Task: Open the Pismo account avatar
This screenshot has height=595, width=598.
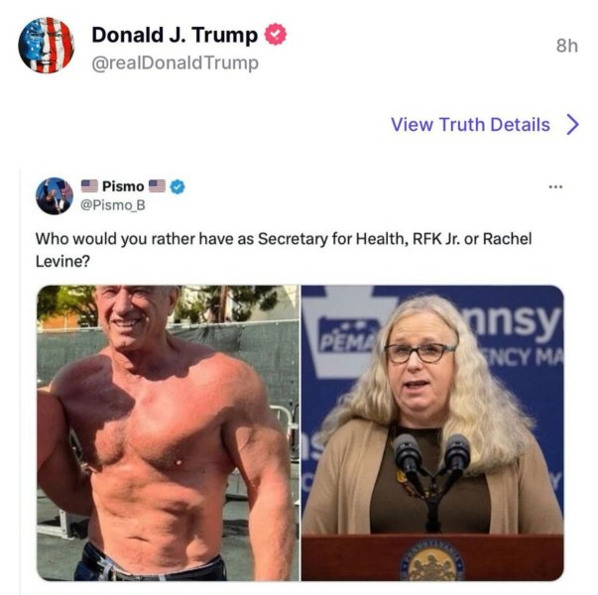Action: [x=55, y=196]
